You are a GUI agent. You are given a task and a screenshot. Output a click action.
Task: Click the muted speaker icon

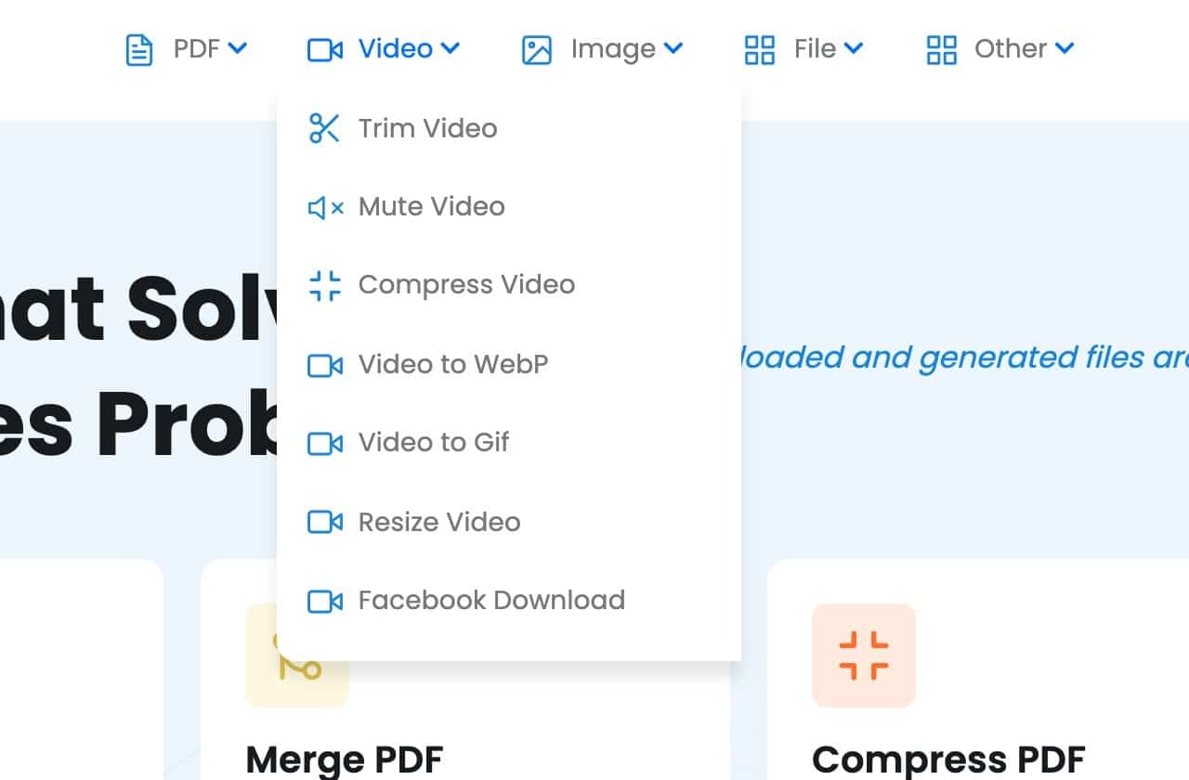coord(325,207)
